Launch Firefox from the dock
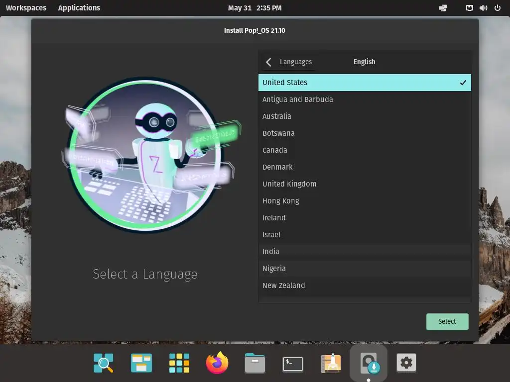This screenshot has height=382, width=510. [217, 363]
